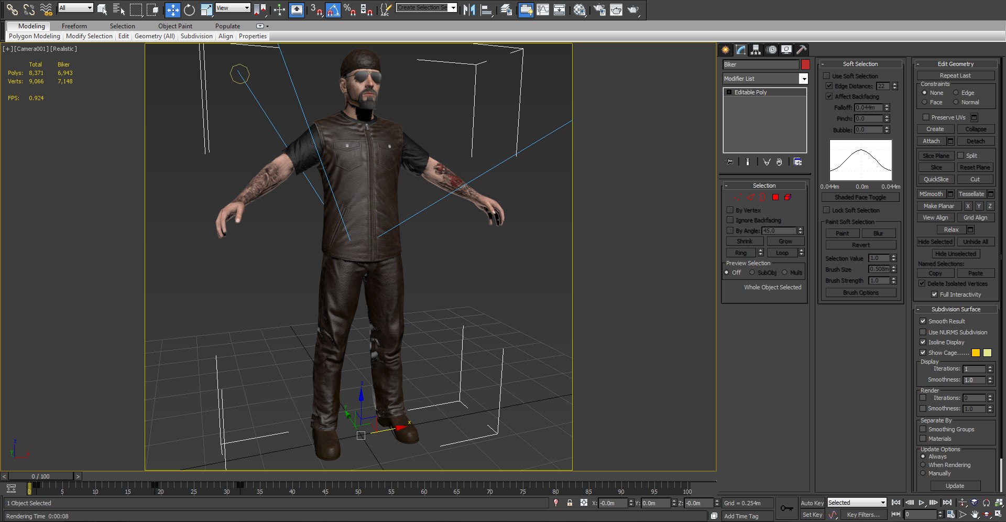Open the Object Paint ribbon tab
The image size is (1006, 522).
(175, 26)
